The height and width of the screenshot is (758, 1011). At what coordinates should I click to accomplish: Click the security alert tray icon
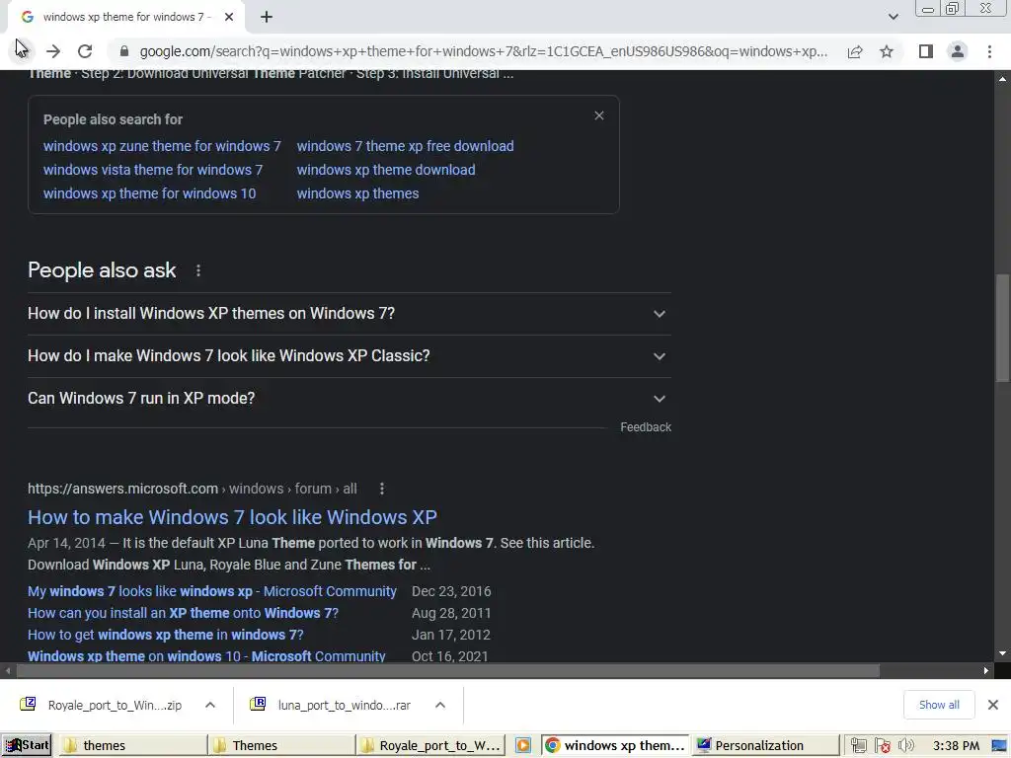(883, 746)
